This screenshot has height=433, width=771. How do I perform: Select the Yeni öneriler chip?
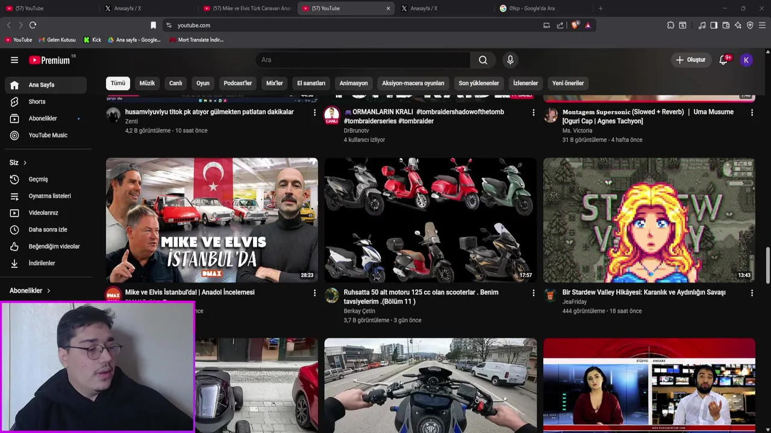568,83
